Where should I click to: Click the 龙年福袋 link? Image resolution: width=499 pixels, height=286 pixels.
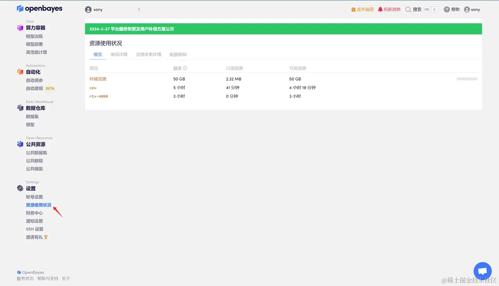[365, 10]
